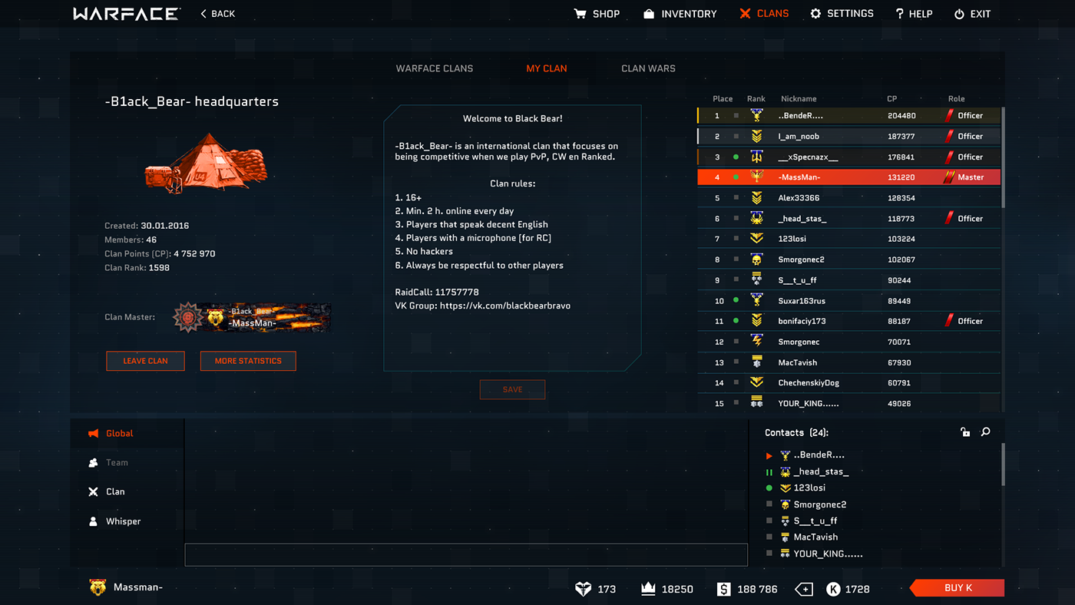Screen dimensions: 1075x605
Task: Select member bonifaciy173 in clan list
Action: click(849, 321)
